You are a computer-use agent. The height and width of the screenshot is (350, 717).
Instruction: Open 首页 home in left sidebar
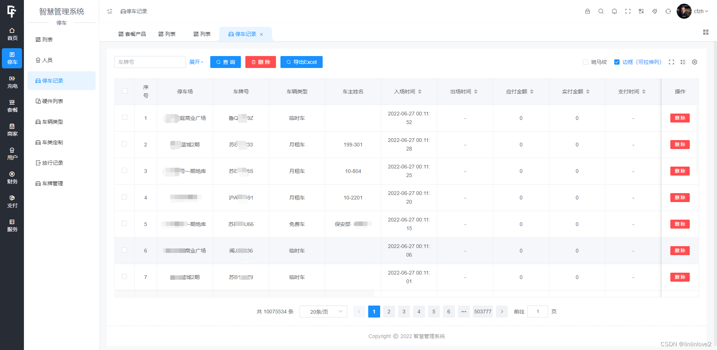click(x=12, y=34)
